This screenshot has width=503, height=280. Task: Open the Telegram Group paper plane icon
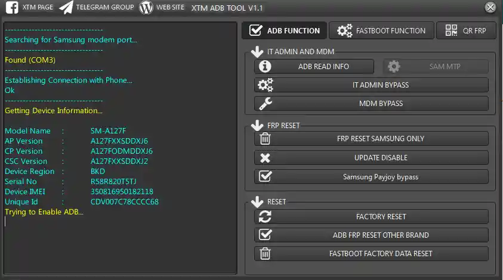[x=67, y=8]
